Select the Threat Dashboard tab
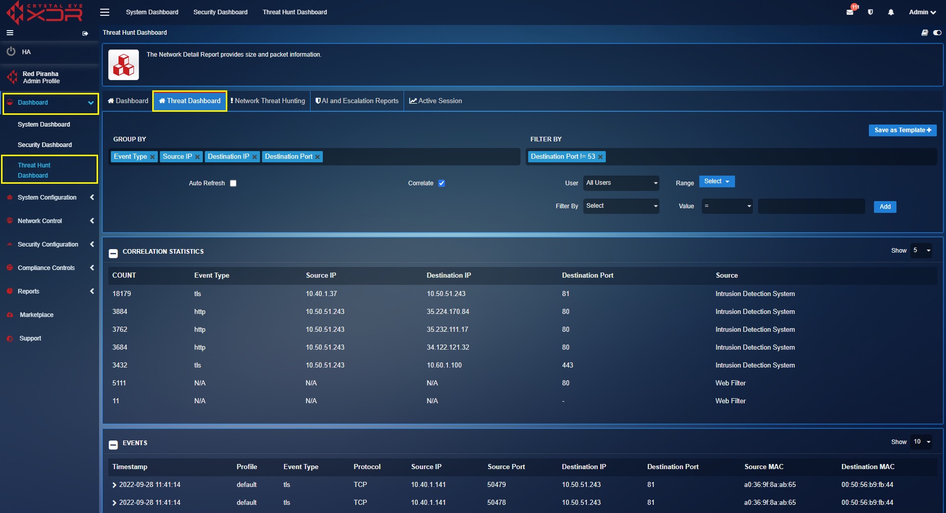The image size is (946, 513). point(190,101)
